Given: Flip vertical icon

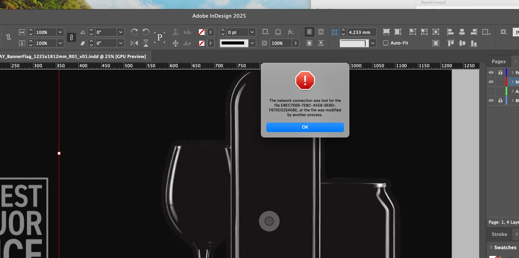Looking at the screenshot, I should point(146,43).
